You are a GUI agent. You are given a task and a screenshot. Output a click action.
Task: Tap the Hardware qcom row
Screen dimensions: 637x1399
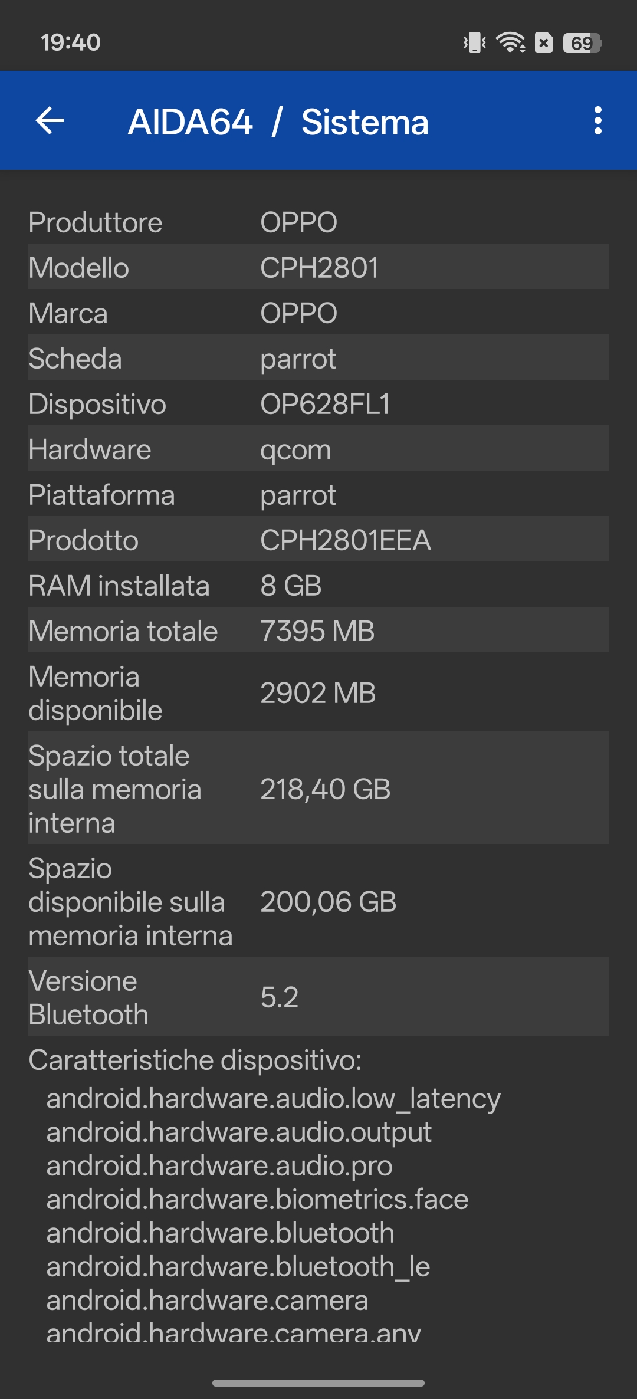point(318,449)
